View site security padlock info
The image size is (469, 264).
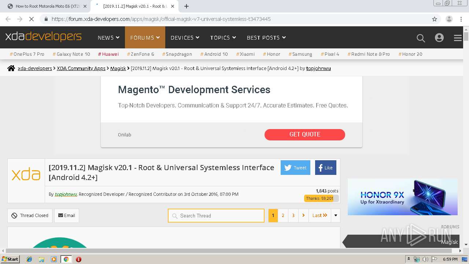click(46, 19)
